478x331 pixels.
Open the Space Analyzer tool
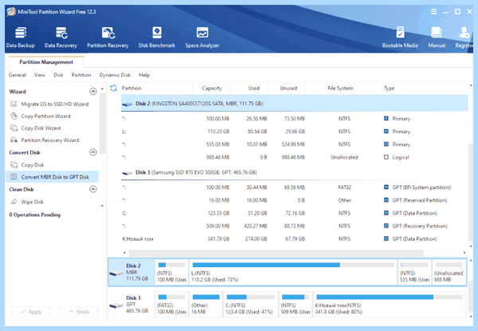pos(202,37)
